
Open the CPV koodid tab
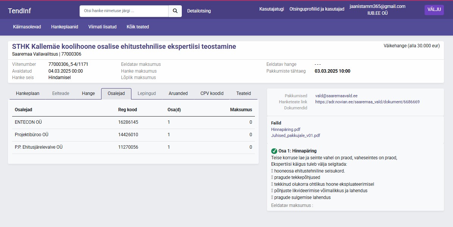click(212, 93)
